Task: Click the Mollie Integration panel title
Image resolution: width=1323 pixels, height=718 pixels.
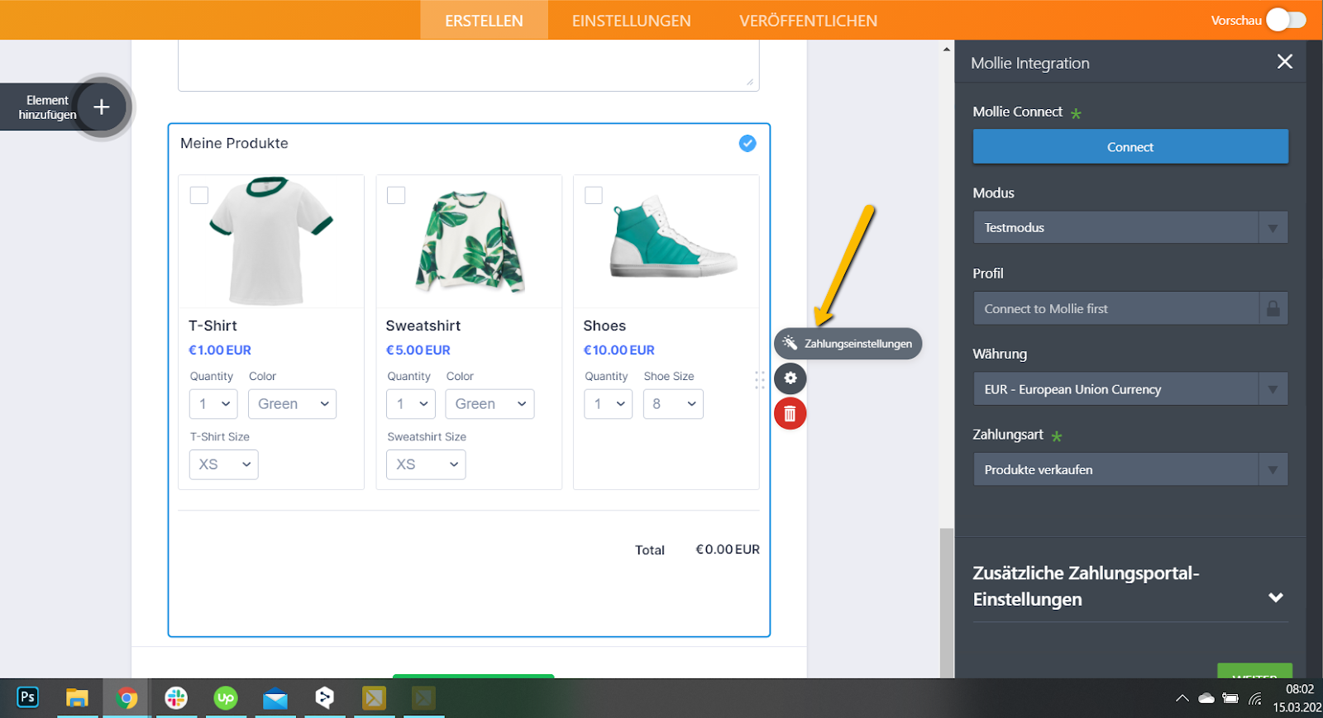Action: tap(1030, 63)
